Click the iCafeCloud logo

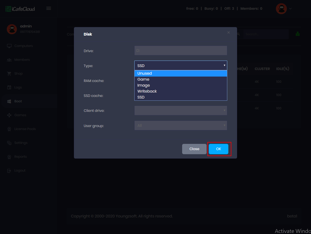[20, 8]
